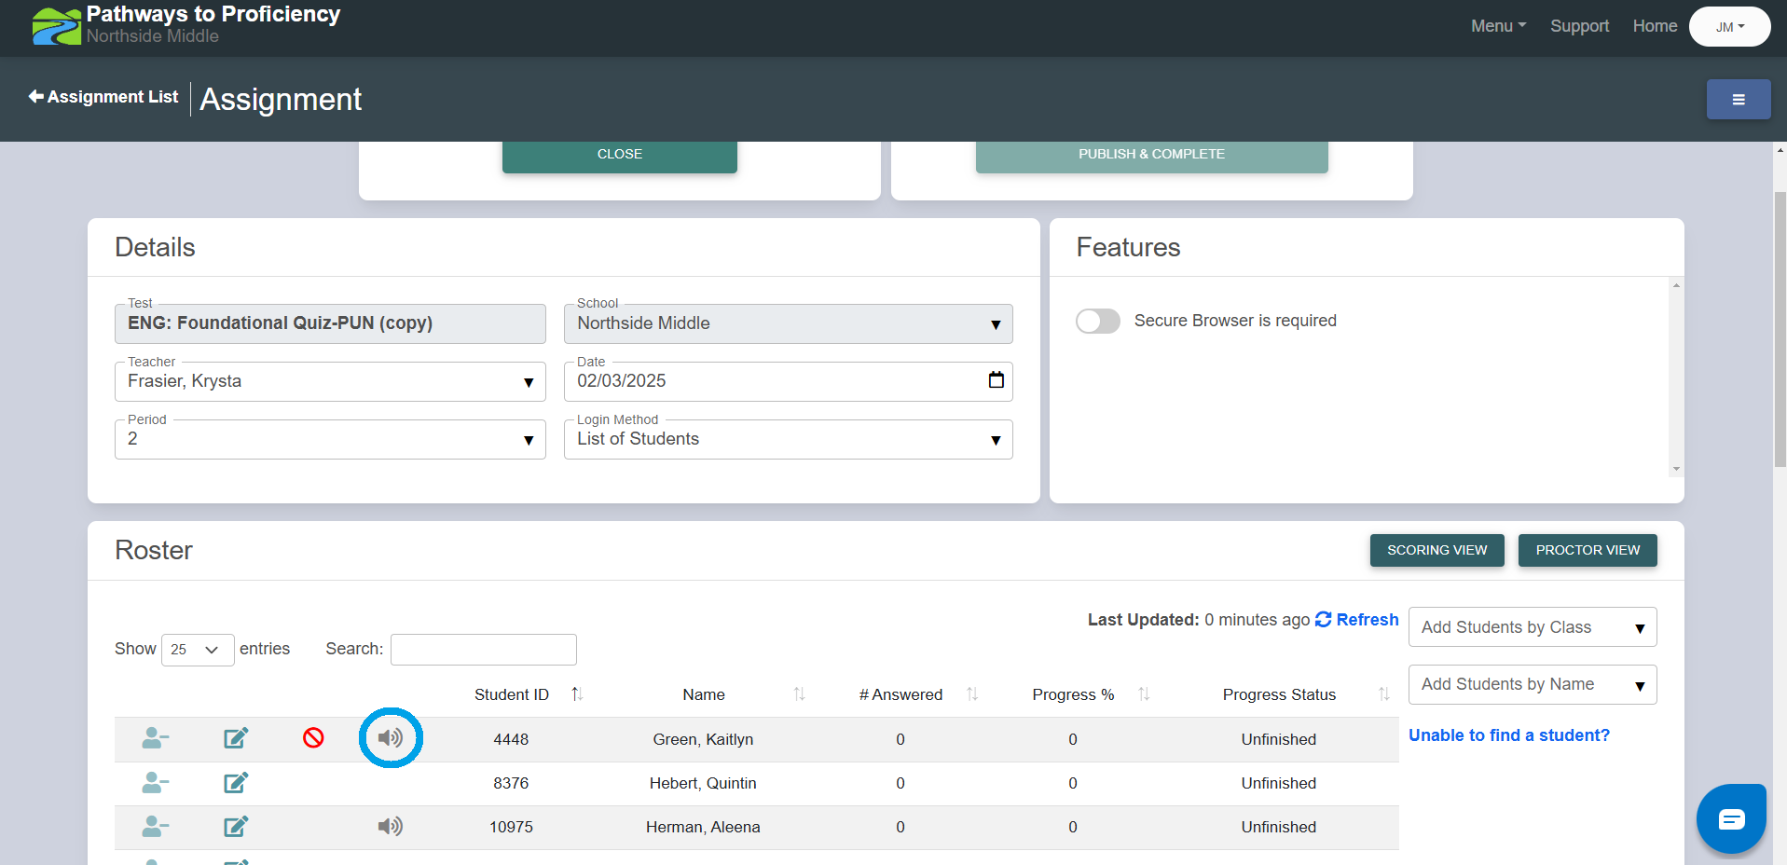Switch to PROCTOR VIEW

tap(1588, 550)
